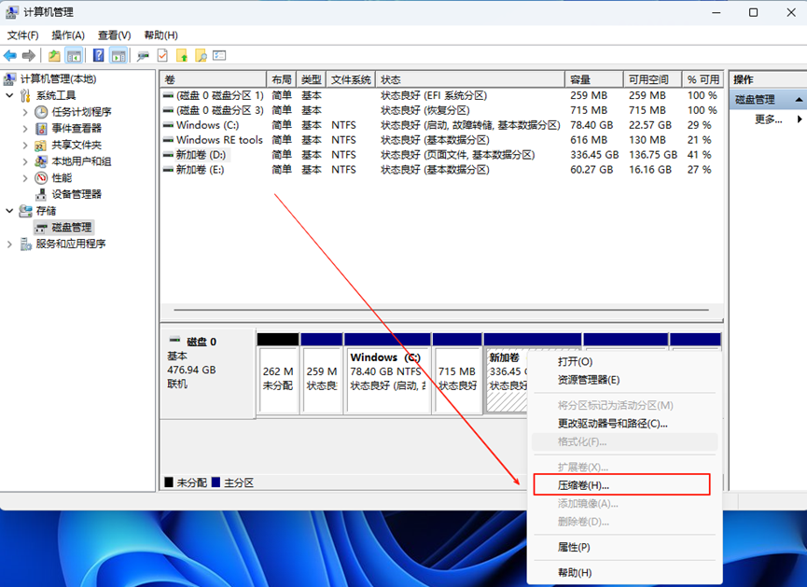Viewport: 807px width, 587px height.
Task: Toggle the show/hide console tree icon
Action: [74, 56]
